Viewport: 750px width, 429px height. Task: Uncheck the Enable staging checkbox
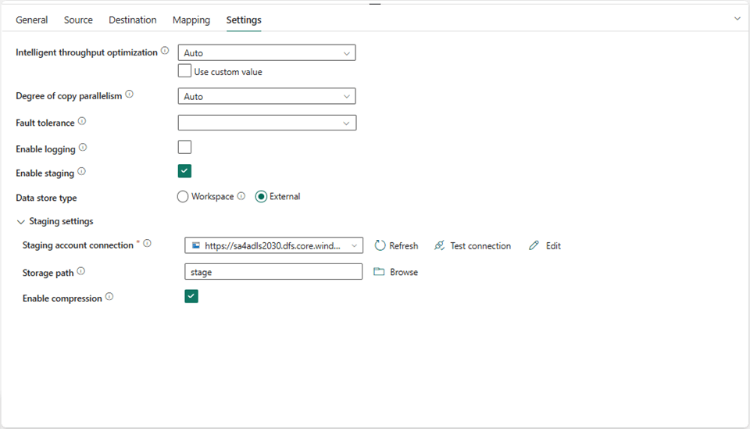(x=184, y=171)
